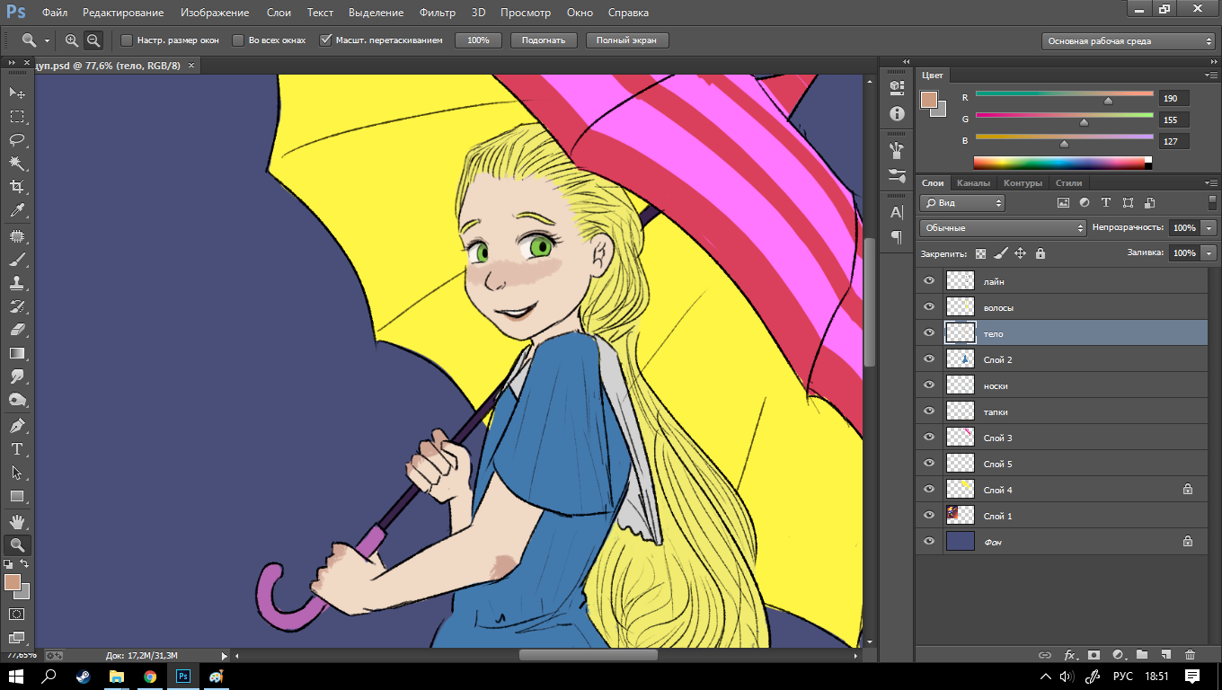This screenshot has height=690, width=1222.
Task: Click the foreground color swatch in Color panel
Action: pyautogui.click(x=929, y=100)
